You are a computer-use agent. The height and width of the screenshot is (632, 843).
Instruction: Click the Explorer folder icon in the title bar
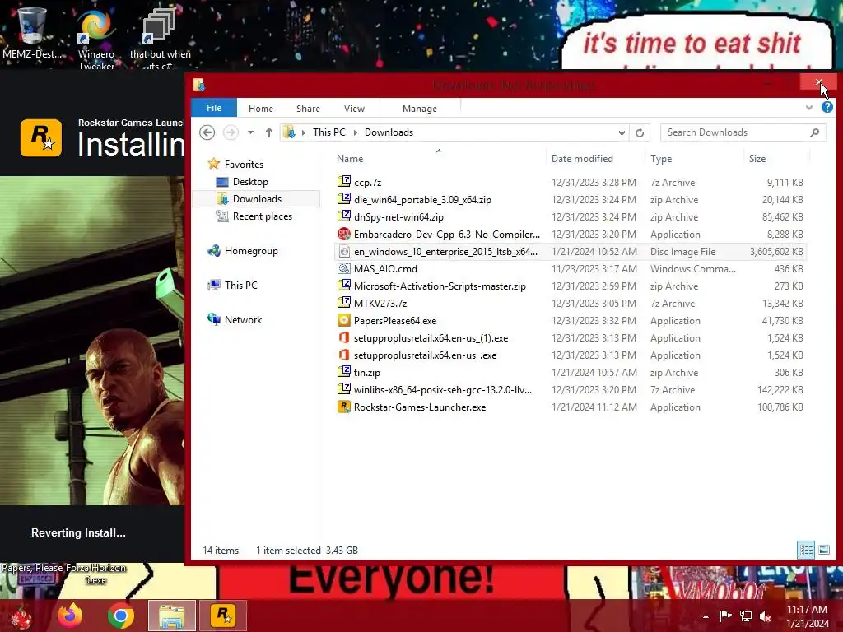(199, 85)
